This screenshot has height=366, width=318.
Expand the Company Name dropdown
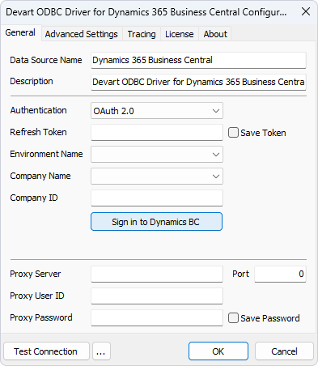(157, 177)
